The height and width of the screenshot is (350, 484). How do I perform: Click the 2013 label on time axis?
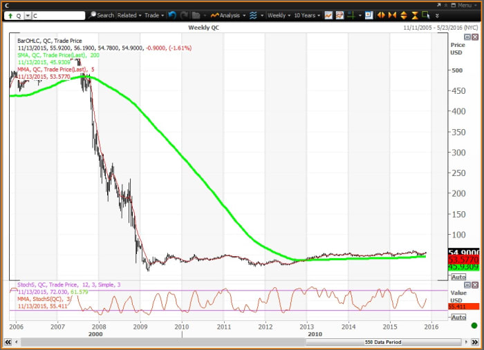point(307,327)
